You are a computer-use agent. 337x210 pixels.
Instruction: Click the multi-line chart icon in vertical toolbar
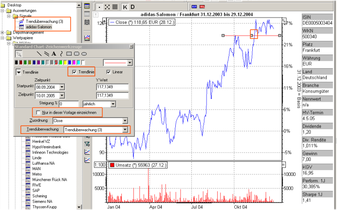[x=87, y=38]
